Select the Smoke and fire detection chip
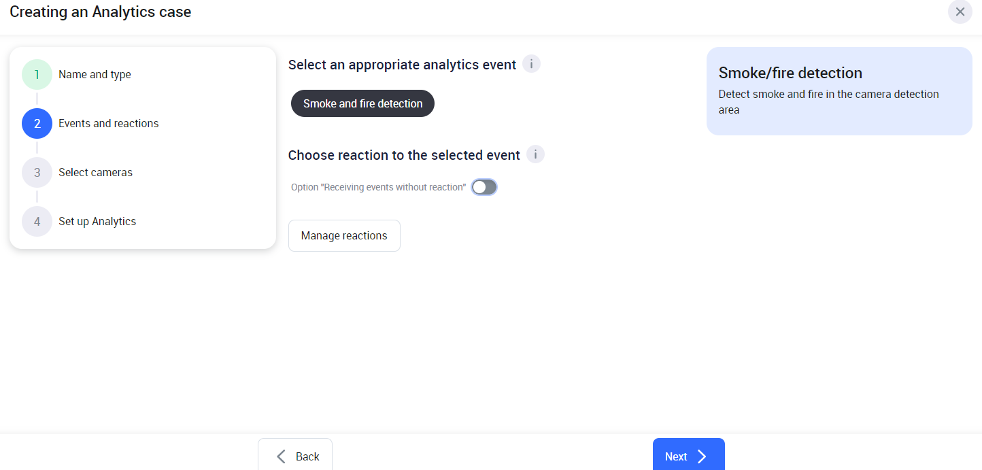This screenshot has width=982, height=470. 362,103
